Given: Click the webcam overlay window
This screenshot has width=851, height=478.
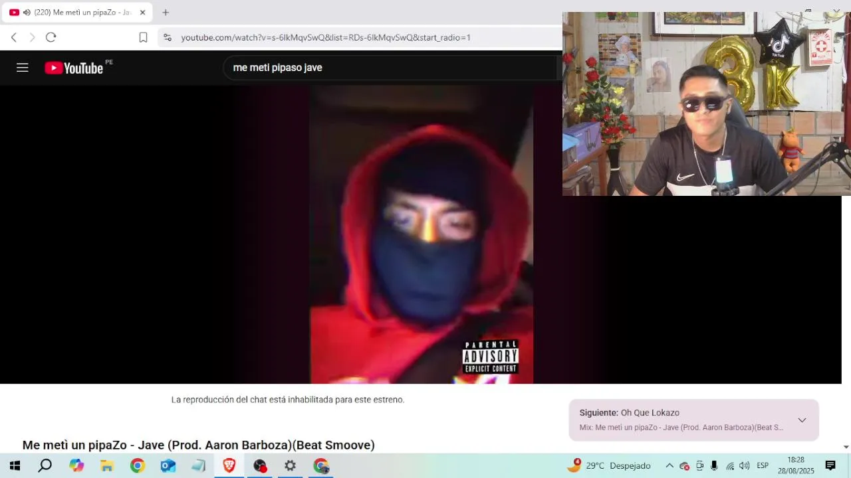Looking at the screenshot, I should (706, 104).
